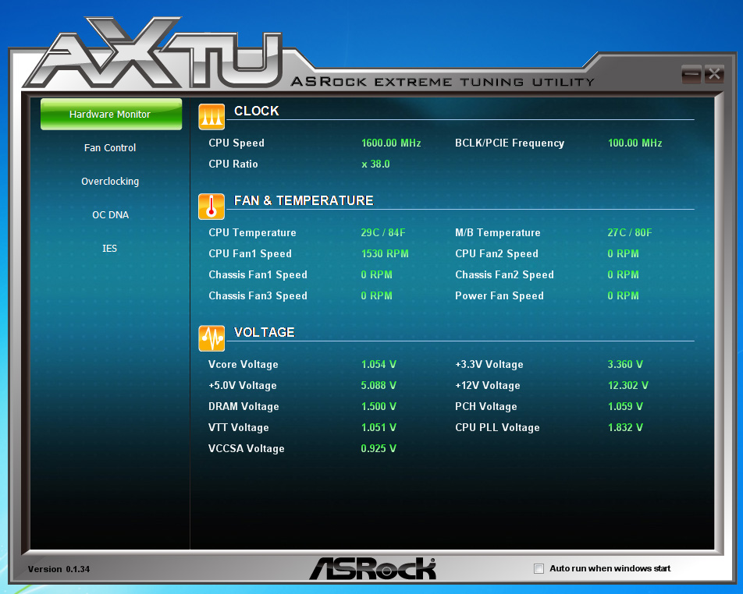Click the DRAM Voltage label
The height and width of the screenshot is (594, 743).
tap(244, 407)
